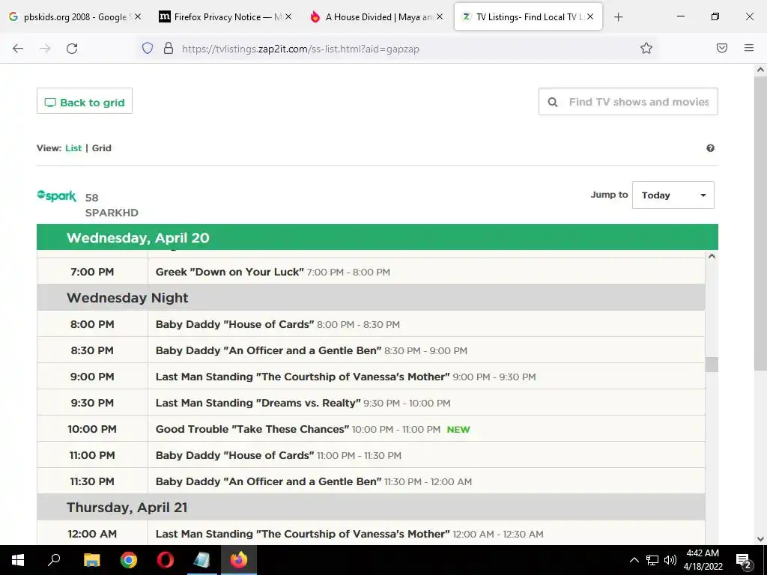Click the 10:00 PM time cell

pos(92,429)
